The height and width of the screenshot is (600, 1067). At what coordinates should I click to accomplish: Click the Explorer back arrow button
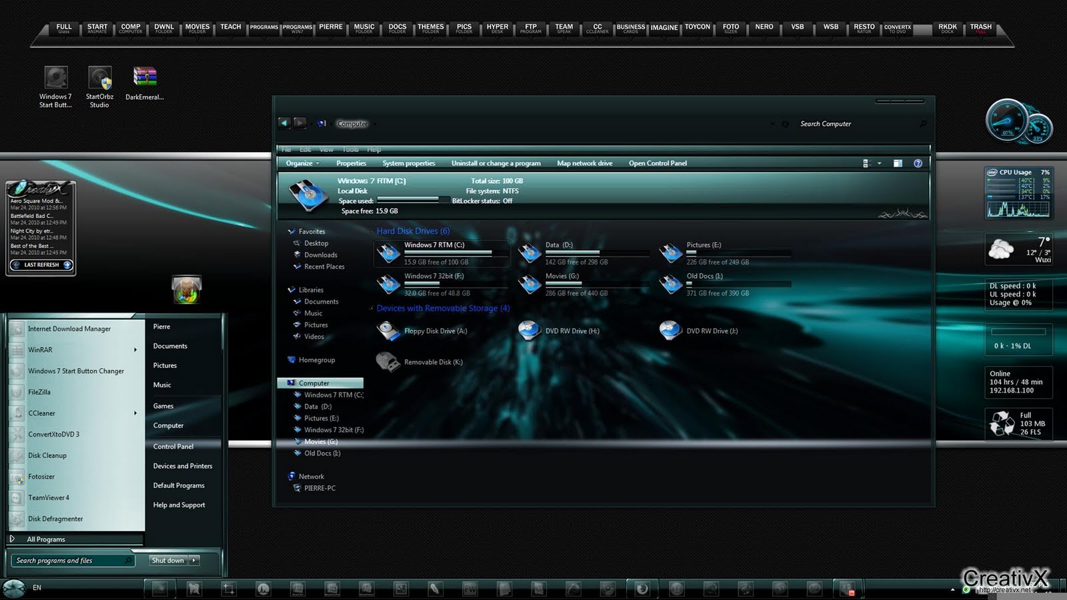tap(284, 123)
